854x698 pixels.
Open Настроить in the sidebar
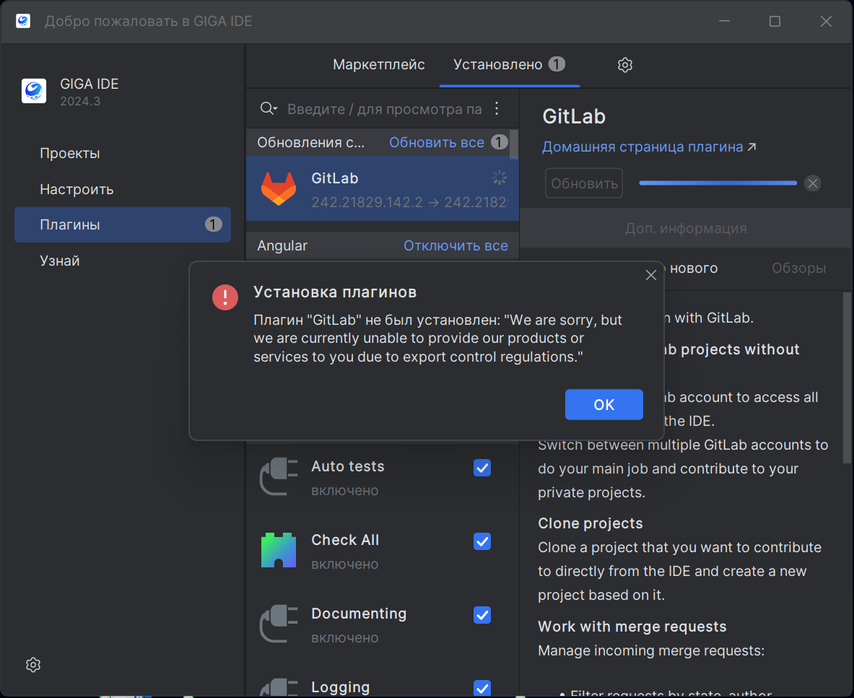tap(77, 189)
